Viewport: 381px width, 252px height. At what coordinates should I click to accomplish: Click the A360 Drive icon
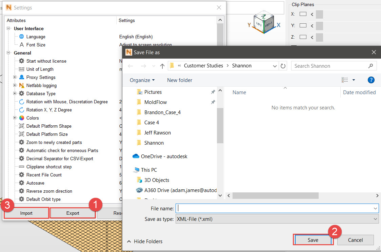tap(139, 190)
